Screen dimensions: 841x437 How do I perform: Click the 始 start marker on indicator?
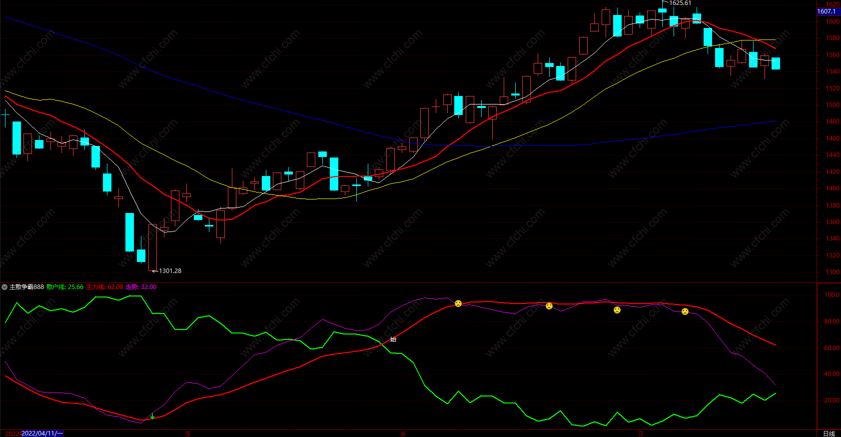pyautogui.click(x=393, y=339)
